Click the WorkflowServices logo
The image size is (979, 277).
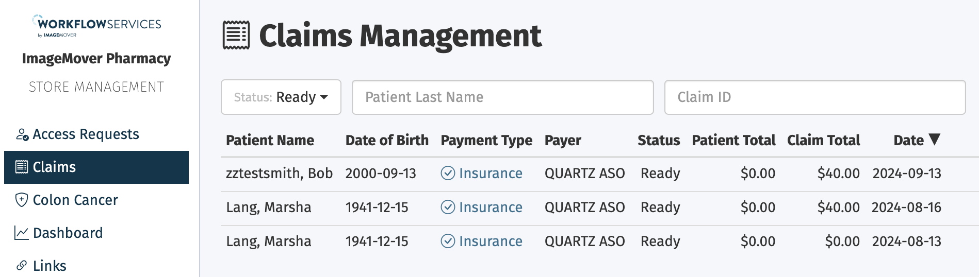click(96, 26)
